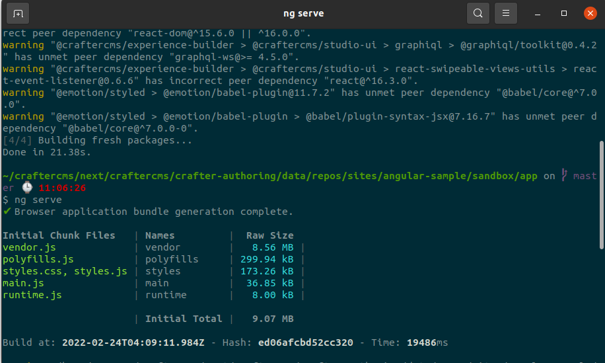Maximize the terminal window
Image resolution: width=605 pixels, height=363 pixels.
point(563,13)
